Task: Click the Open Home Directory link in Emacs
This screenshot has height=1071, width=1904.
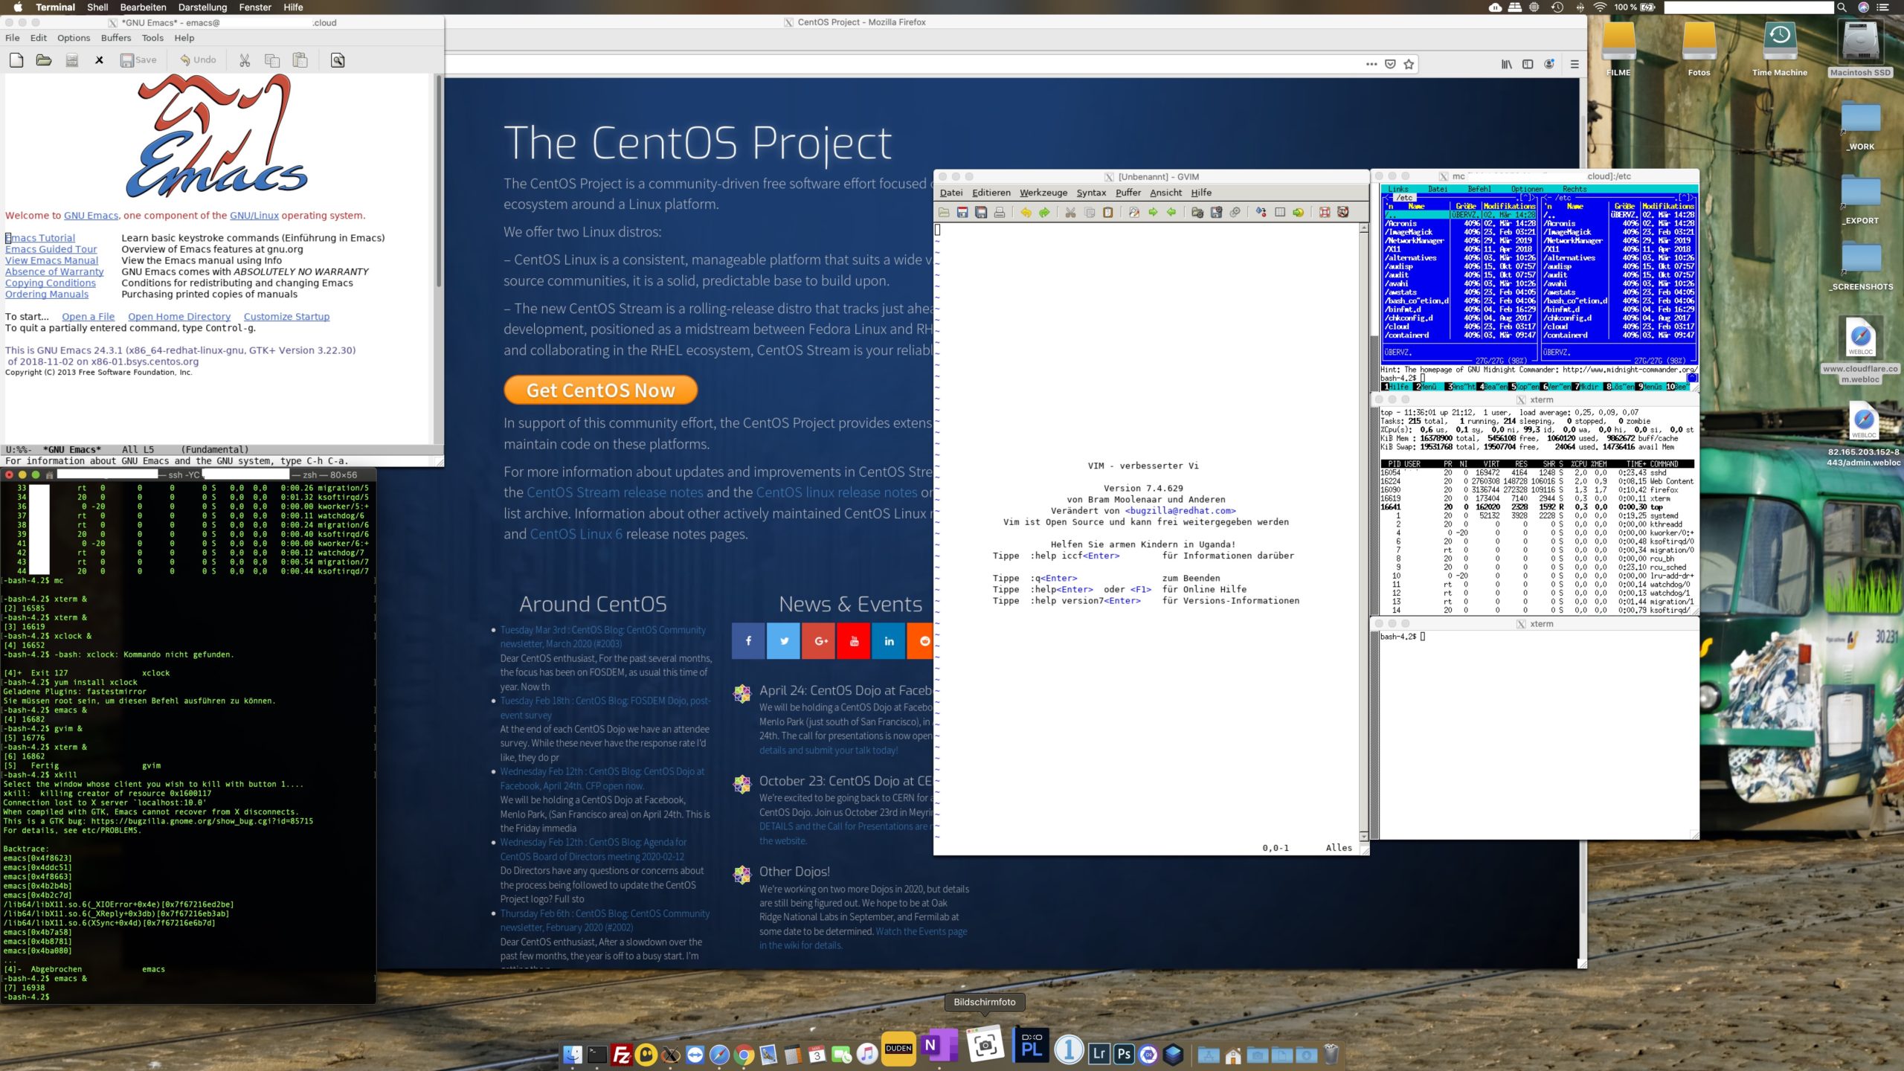Action: (179, 316)
